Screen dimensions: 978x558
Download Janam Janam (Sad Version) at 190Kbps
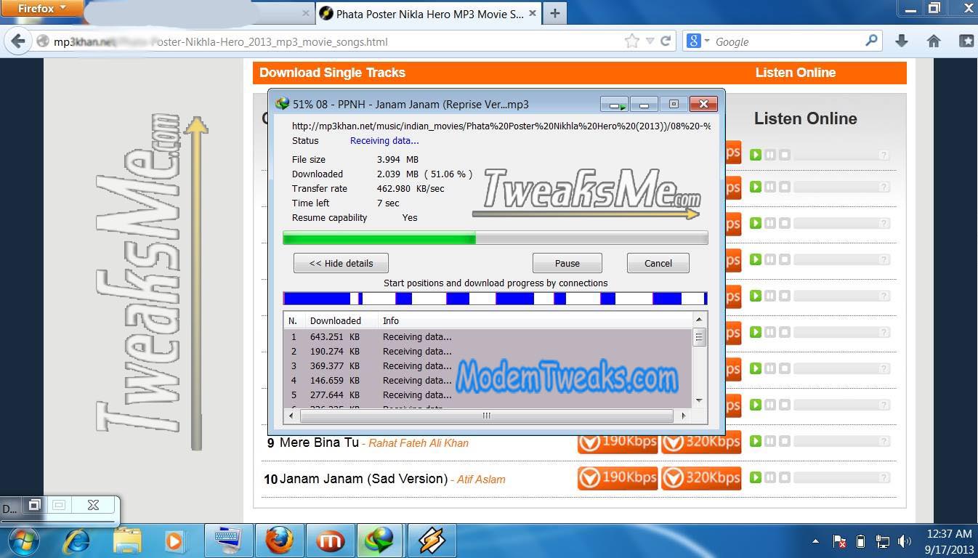pyautogui.click(x=618, y=477)
